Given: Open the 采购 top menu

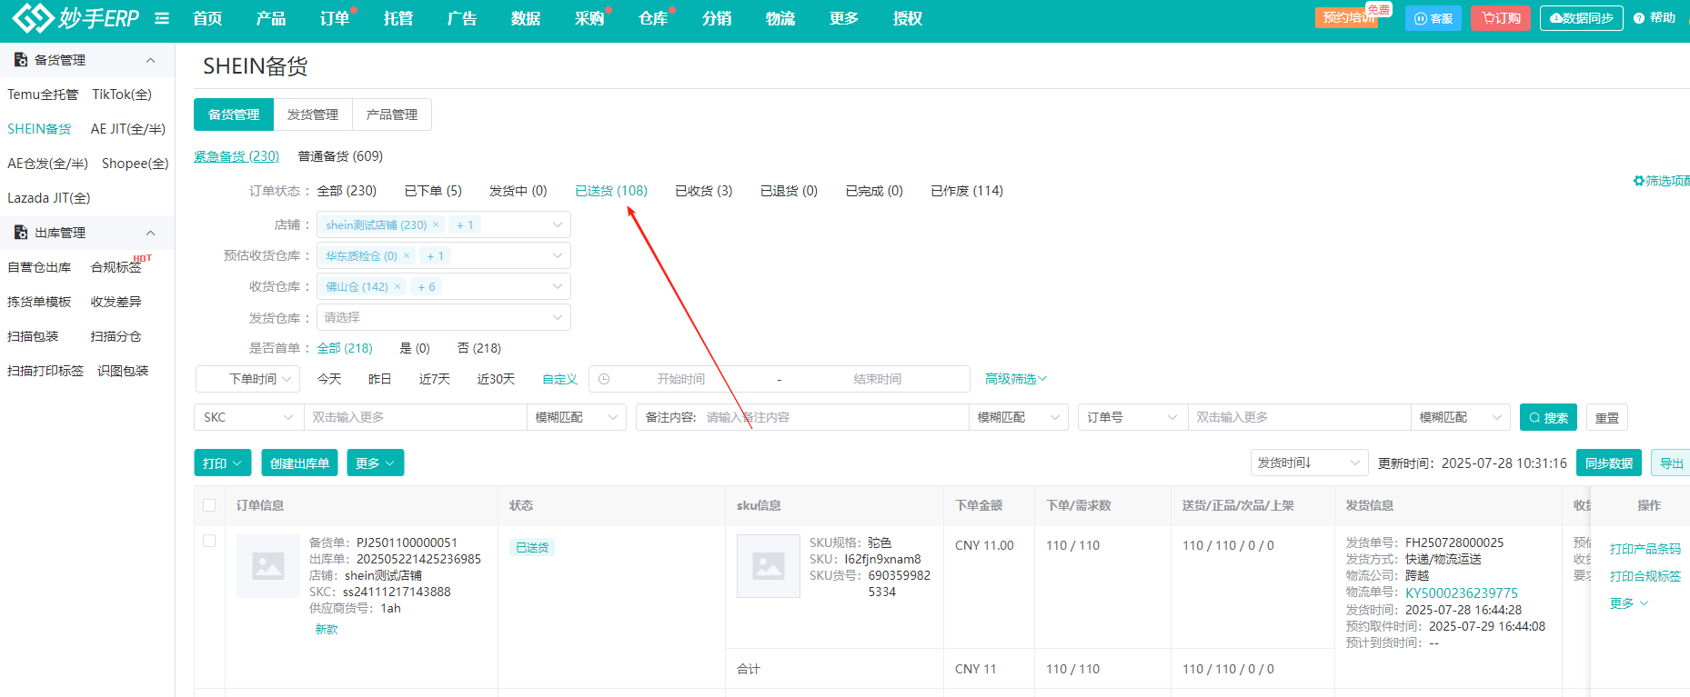Looking at the screenshot, I should pos(589,18).
